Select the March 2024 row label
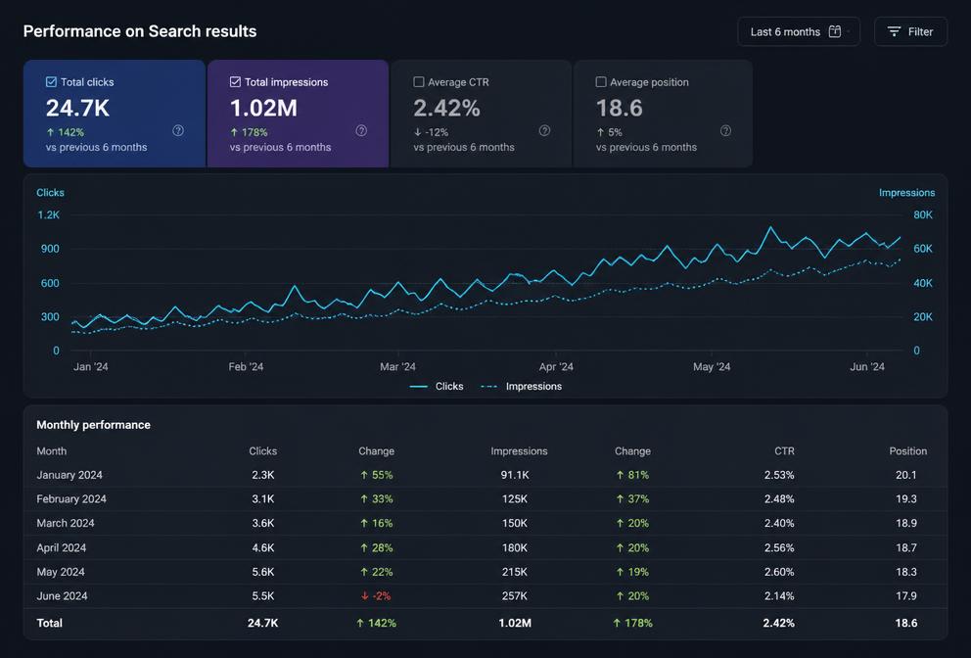971x658 pixels. pyautogui.click(x=66, y=523)
